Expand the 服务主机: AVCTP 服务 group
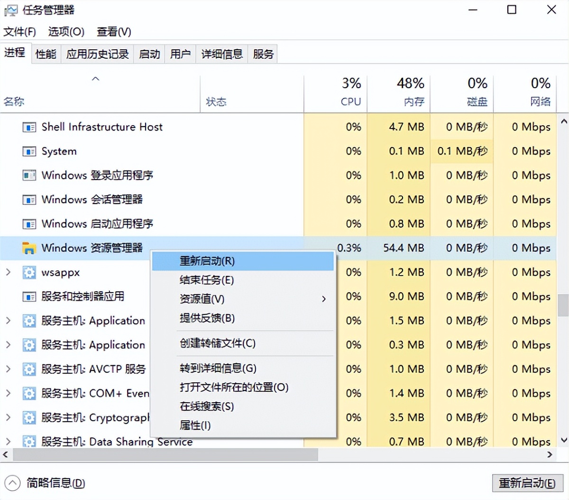This screenshot has width=569, height=500. pos(8,369)
